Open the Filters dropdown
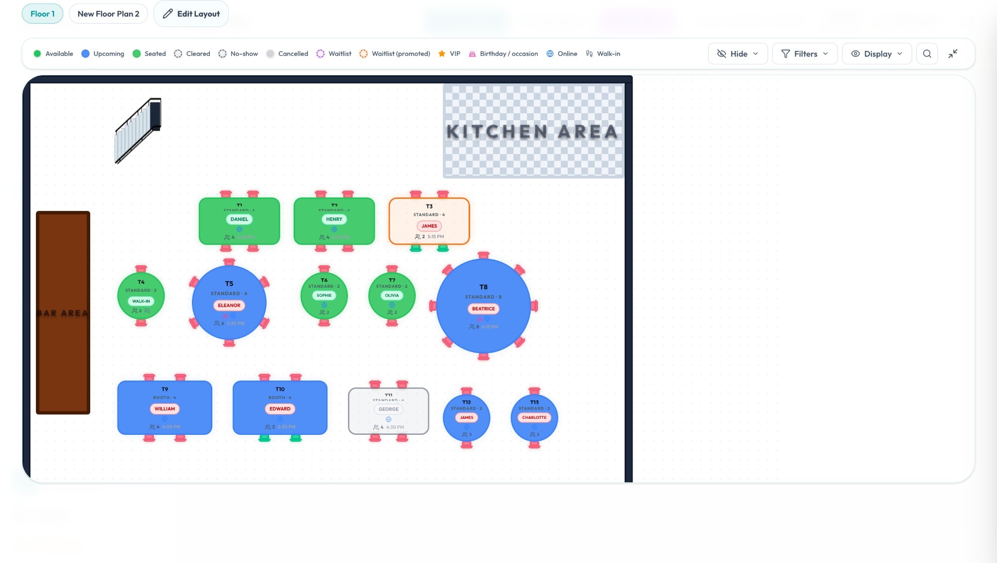 tap(805, 54)
